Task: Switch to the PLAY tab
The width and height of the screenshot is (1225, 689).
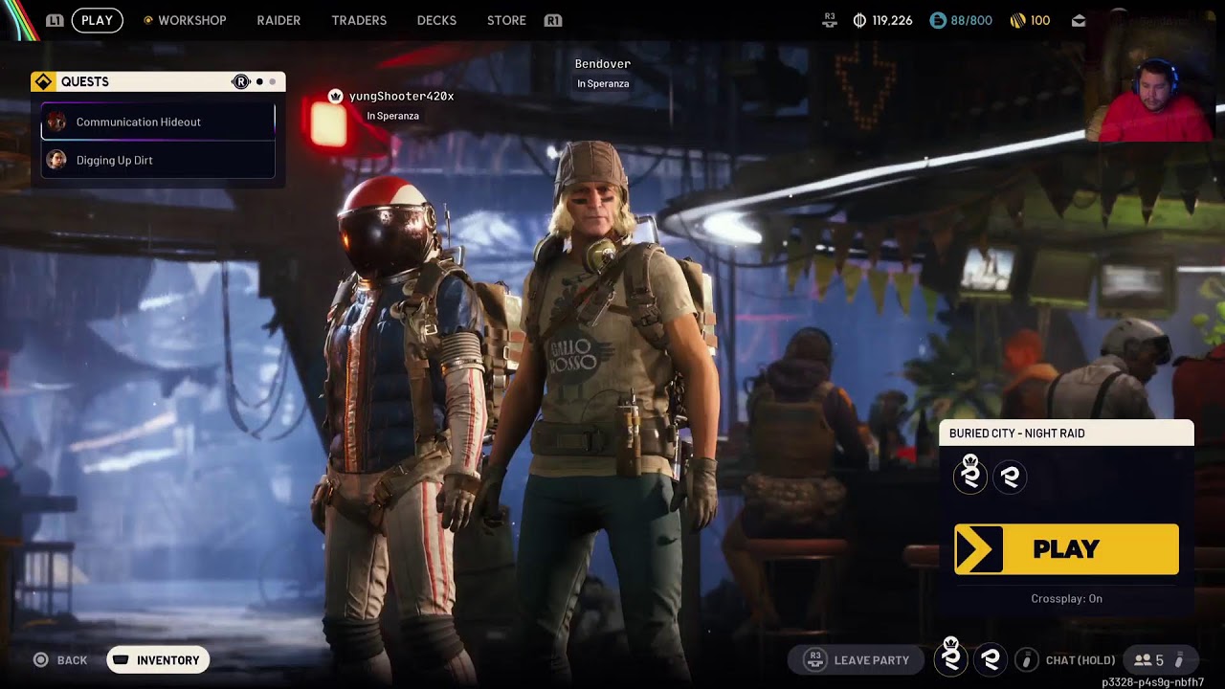Action: point(97,20)
